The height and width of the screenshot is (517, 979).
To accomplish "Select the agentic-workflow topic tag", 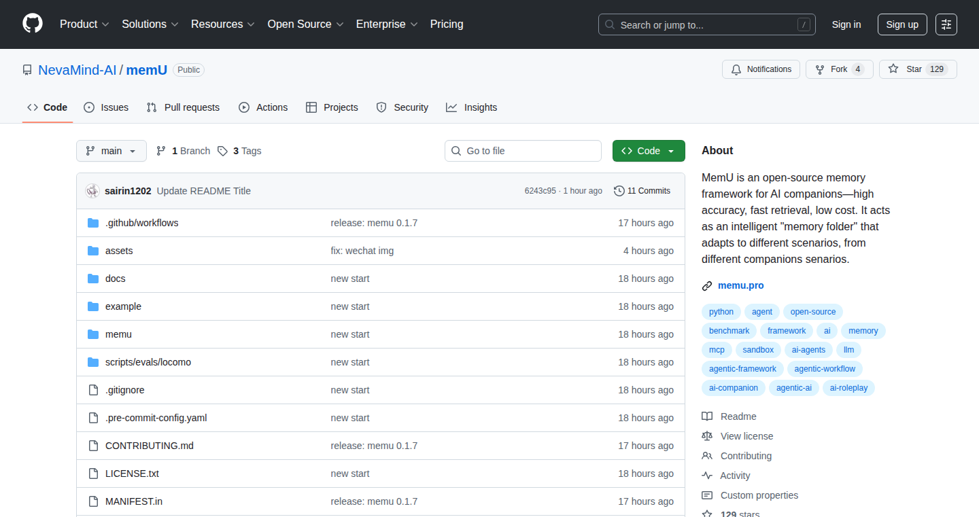I will click(x=825, y=369).
